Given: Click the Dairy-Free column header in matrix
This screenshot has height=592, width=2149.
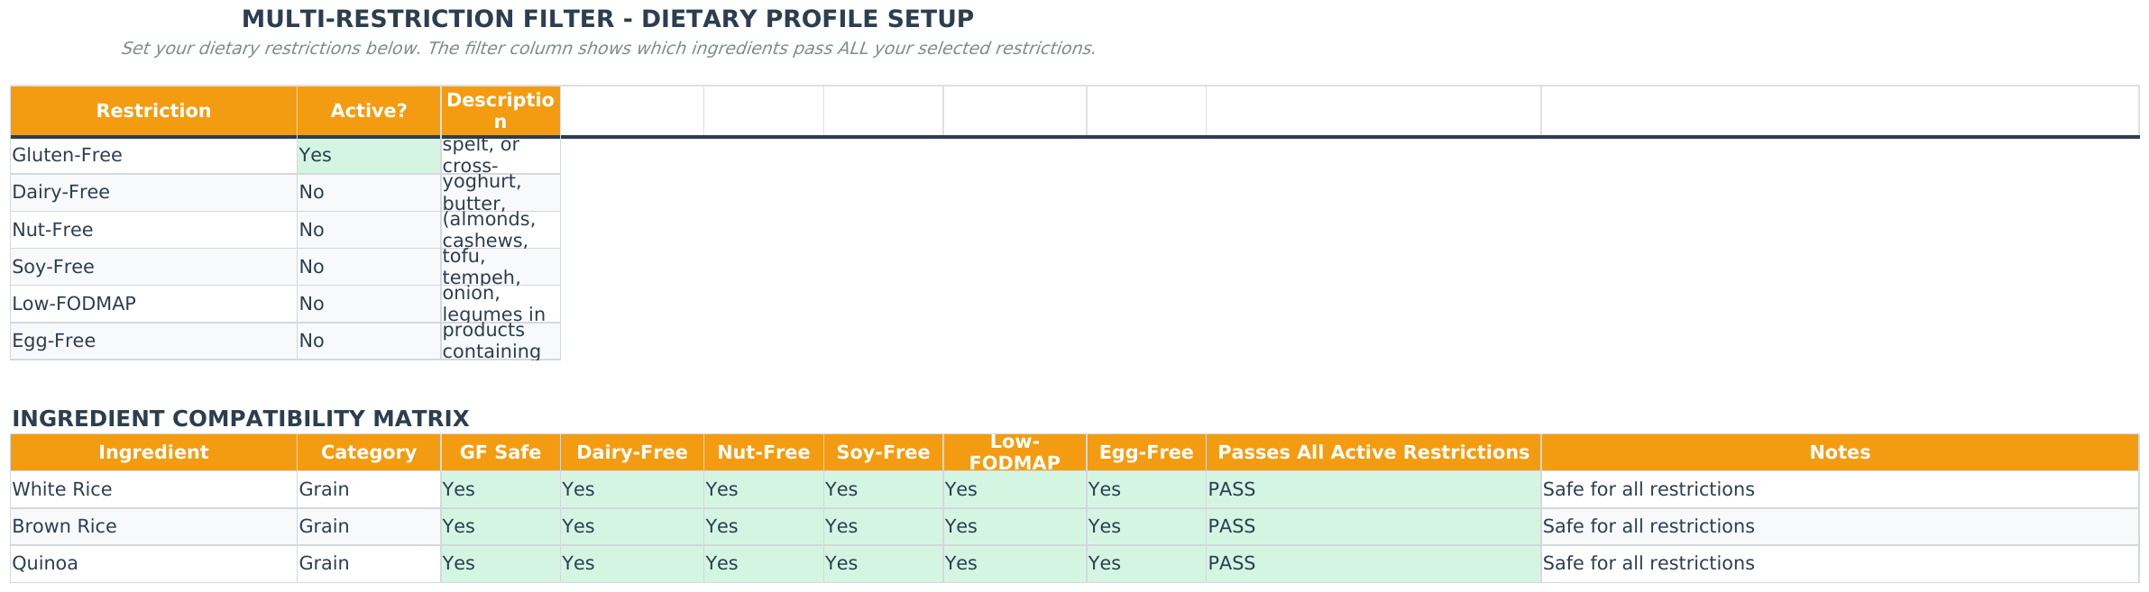Looking at the screenshot, I should pyautogui.click(x=632, y=452).
